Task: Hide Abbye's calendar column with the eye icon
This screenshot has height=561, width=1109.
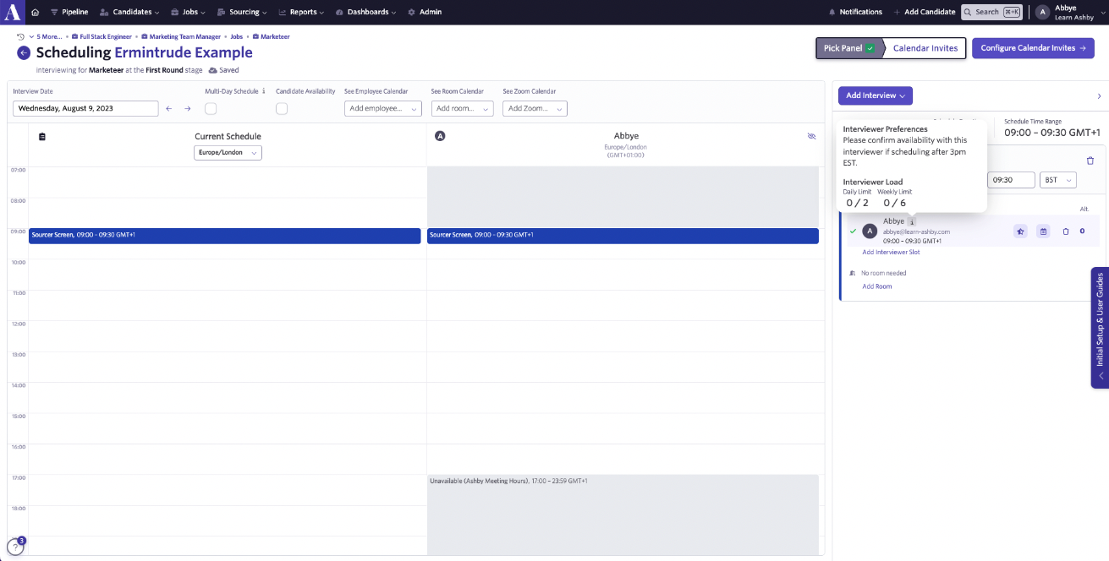Action: tap(811, 136)
